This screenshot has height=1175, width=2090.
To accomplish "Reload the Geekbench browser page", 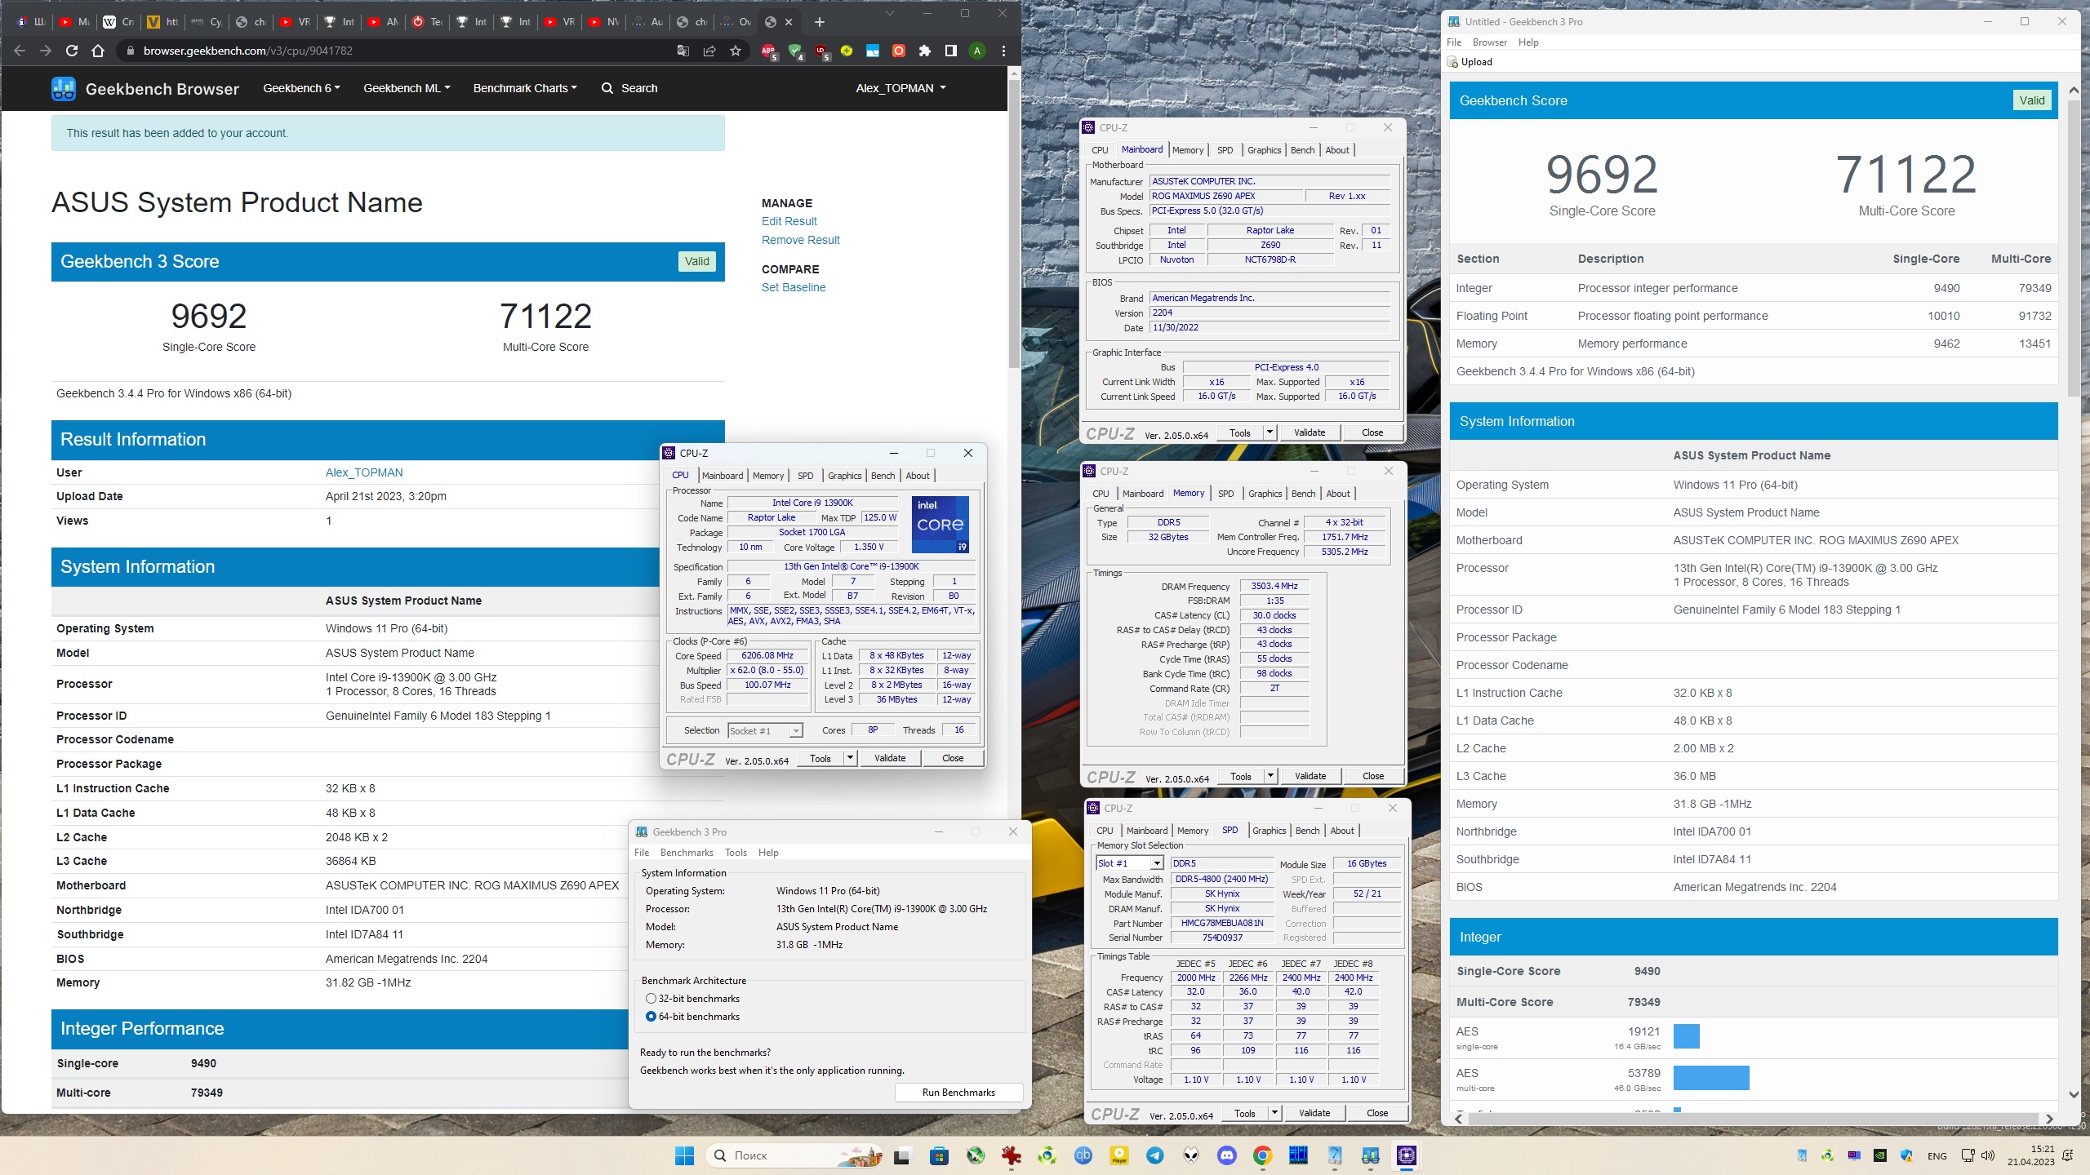I will coord(72,51).
